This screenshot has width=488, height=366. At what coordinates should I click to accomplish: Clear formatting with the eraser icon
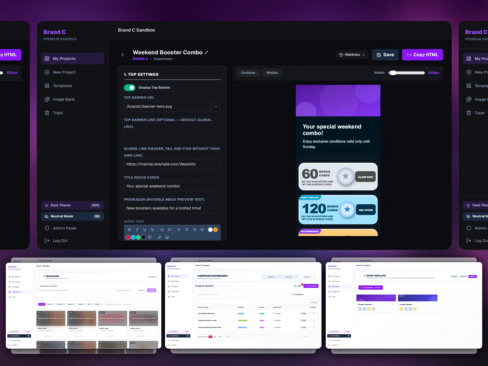point(167,237)
